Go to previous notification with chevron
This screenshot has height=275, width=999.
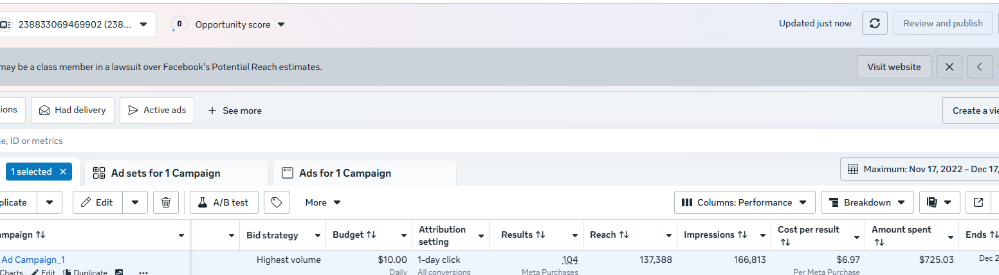click(x=980, y=67)
